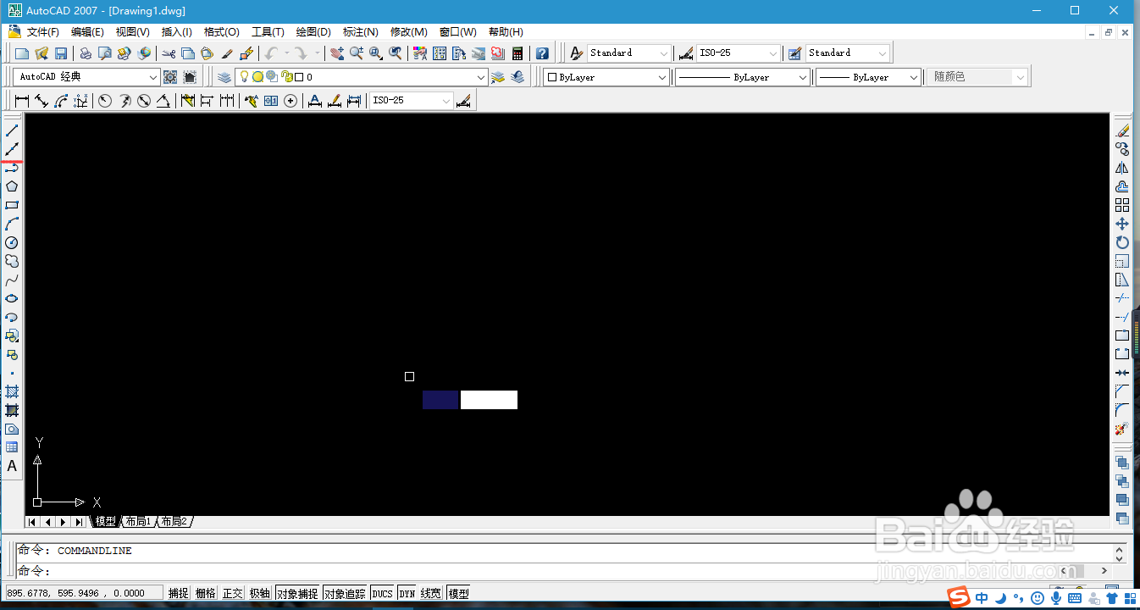
Task: Select the Ellipse draw tool
Action: point(12,298)
